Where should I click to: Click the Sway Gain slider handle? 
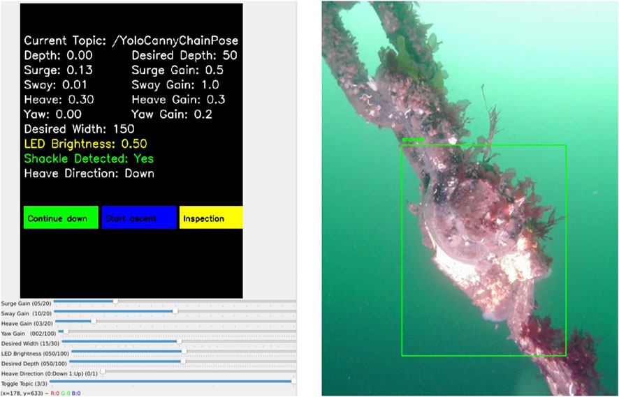175,312
